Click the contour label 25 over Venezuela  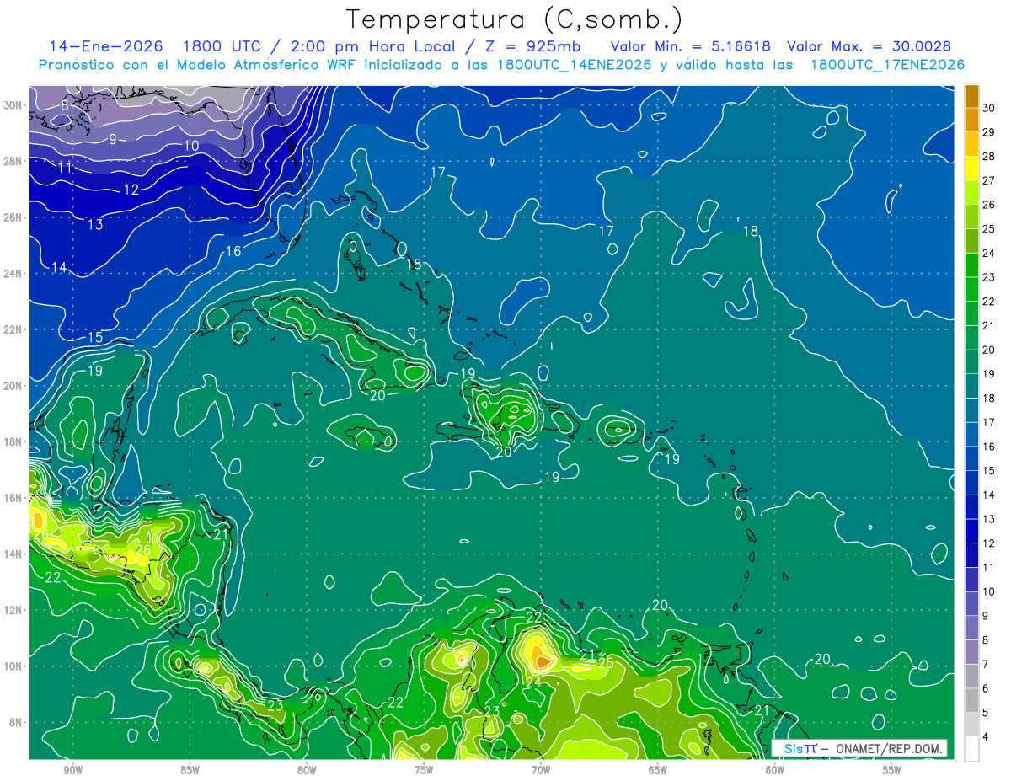pos(606,663)
